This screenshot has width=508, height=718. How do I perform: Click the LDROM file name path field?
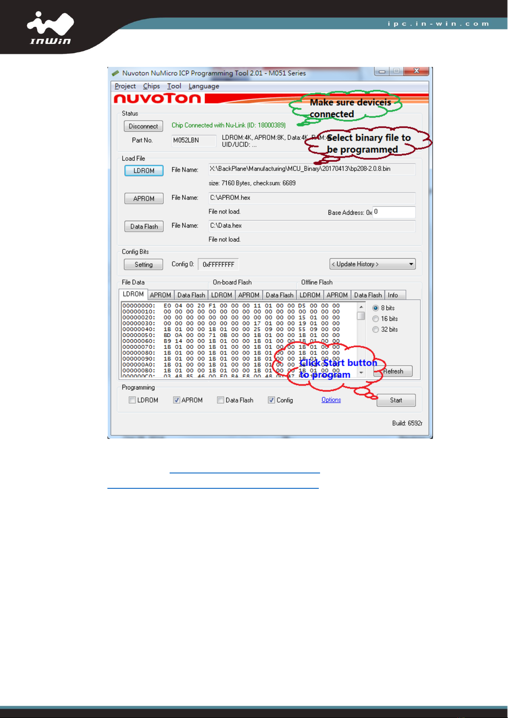click(x=312, y=169)
